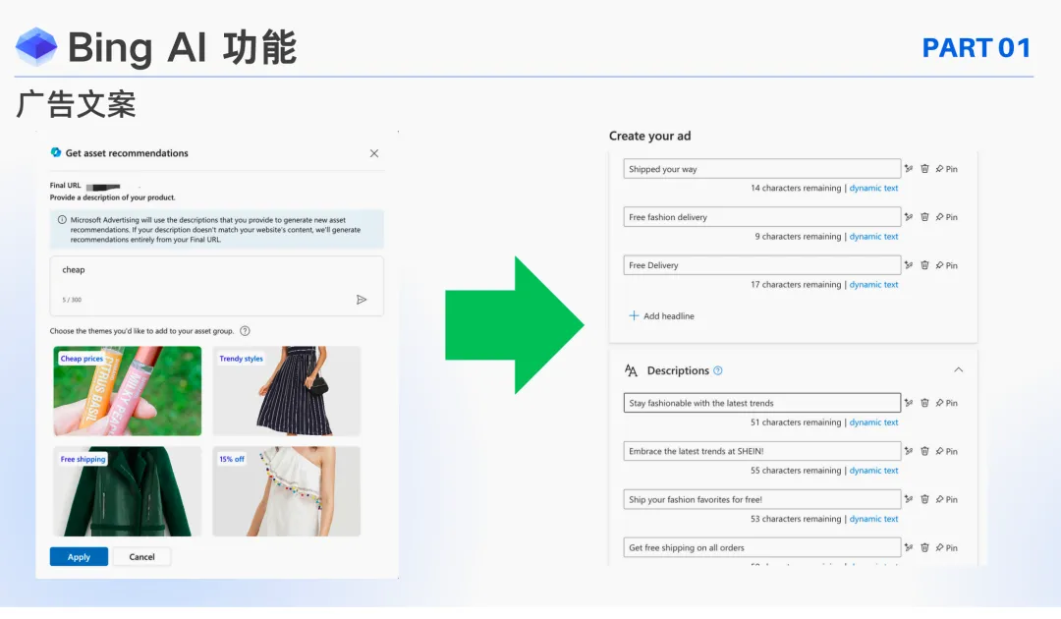Edit the "Get free shipping on all orders" field
The width and height of the screenshot is (1061, 619).
pyautogui.click(x=762, y=547)
